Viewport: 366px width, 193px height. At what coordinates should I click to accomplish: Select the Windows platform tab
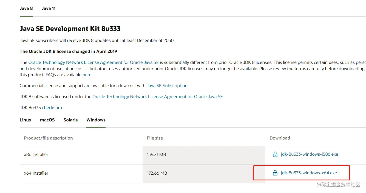pos(96,120)
